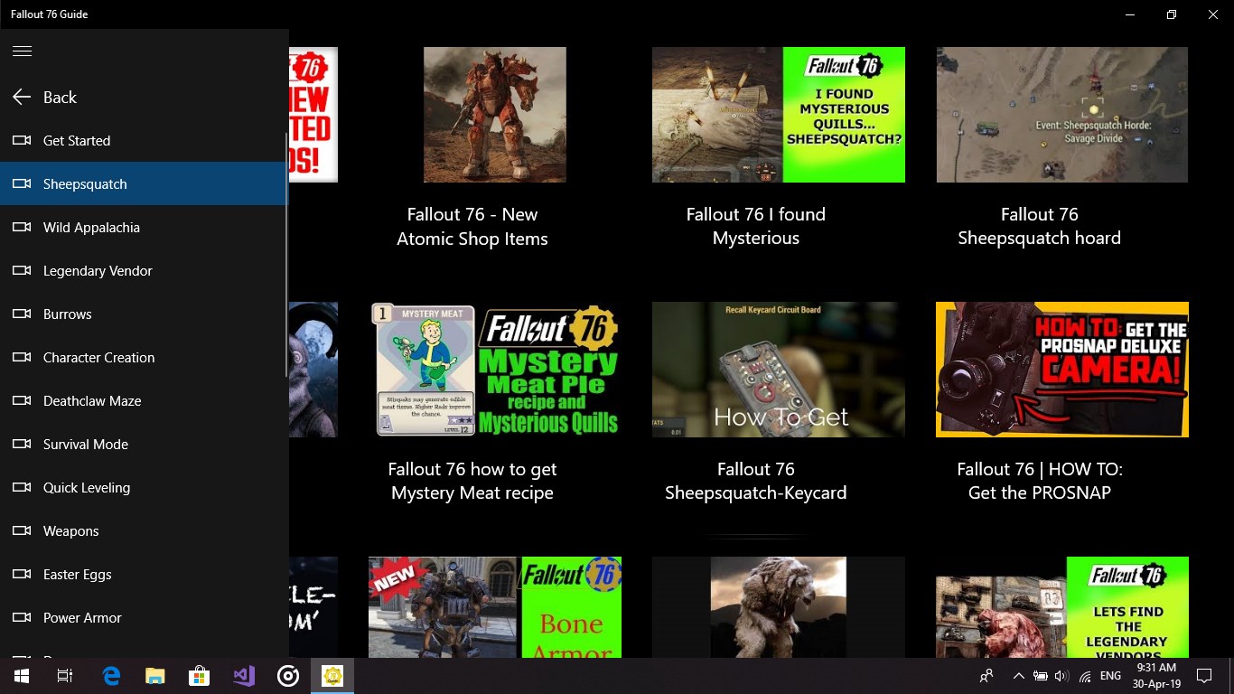Click the video icon beside Easter Eggs

pyautogui.click(x=22, y=574)
